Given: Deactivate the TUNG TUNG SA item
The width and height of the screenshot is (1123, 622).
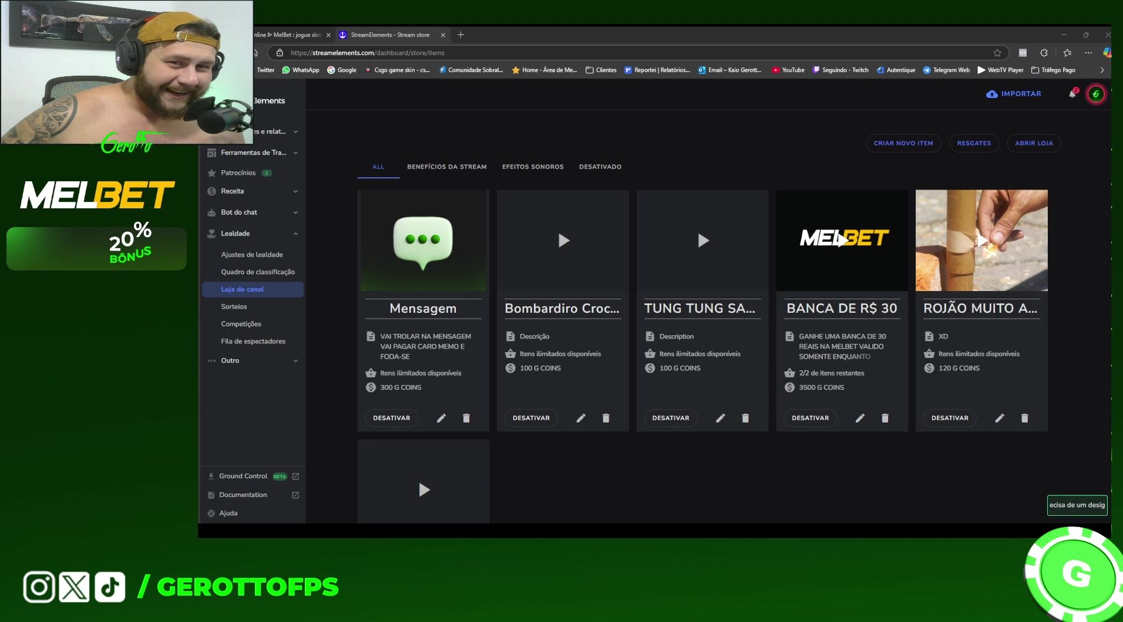Looking at the screenshot, I should [x=671, y=418].
